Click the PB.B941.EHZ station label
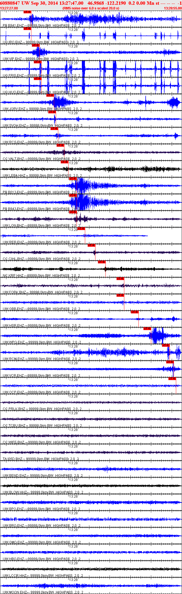182x594 pixels. (x=13, y=26)
